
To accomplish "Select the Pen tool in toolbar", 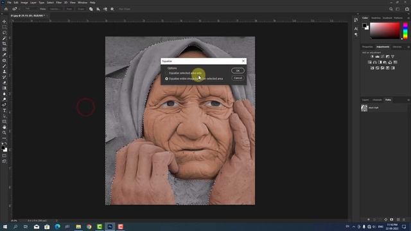I will 4,105.
